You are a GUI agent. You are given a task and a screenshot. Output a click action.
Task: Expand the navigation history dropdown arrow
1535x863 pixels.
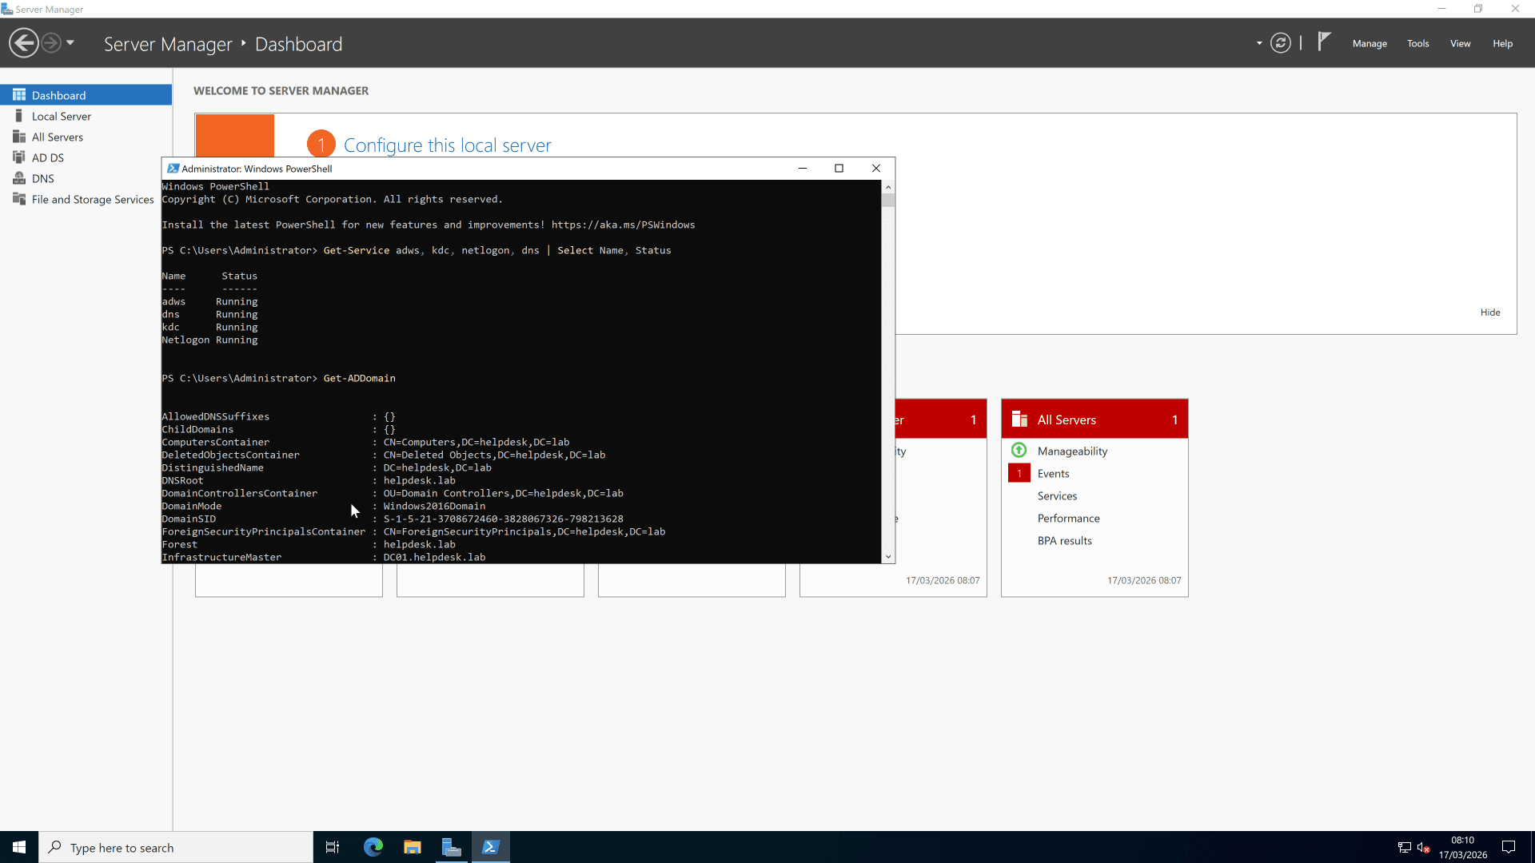[70, 42]
